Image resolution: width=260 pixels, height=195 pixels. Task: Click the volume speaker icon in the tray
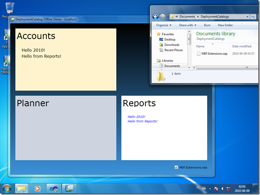tap(222, 189)
